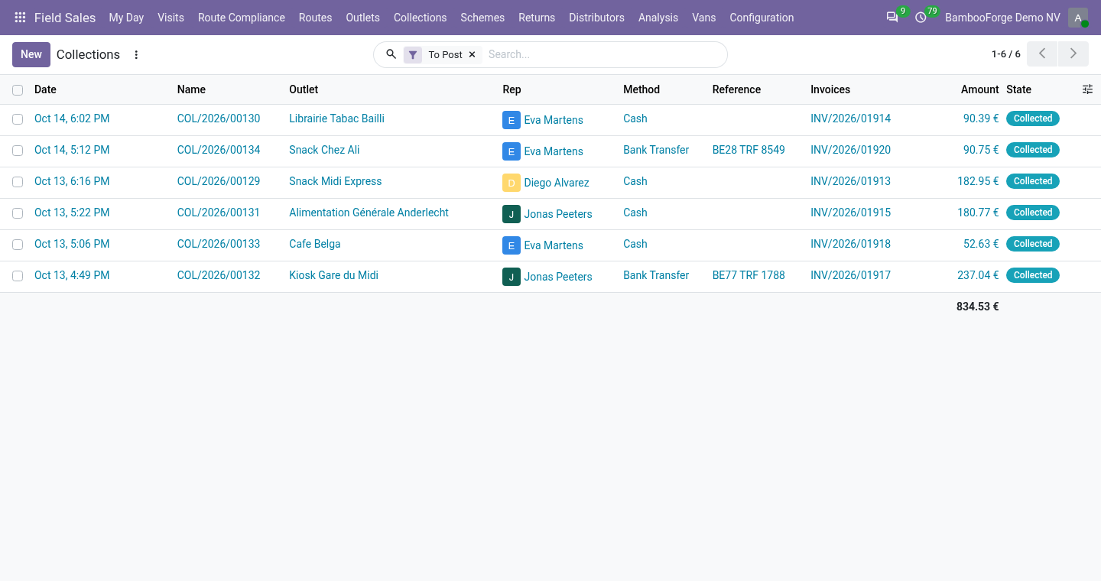Click the New button

point(31,54)
